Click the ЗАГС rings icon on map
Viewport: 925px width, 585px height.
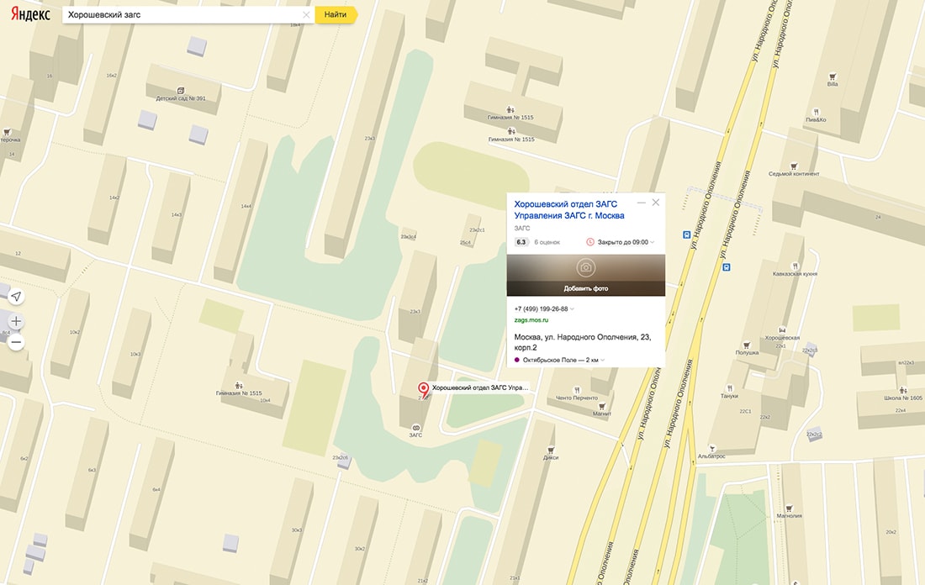click(416, 428)
